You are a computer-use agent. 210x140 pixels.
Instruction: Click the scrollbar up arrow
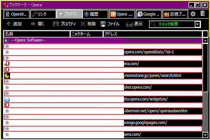(205, 41)
